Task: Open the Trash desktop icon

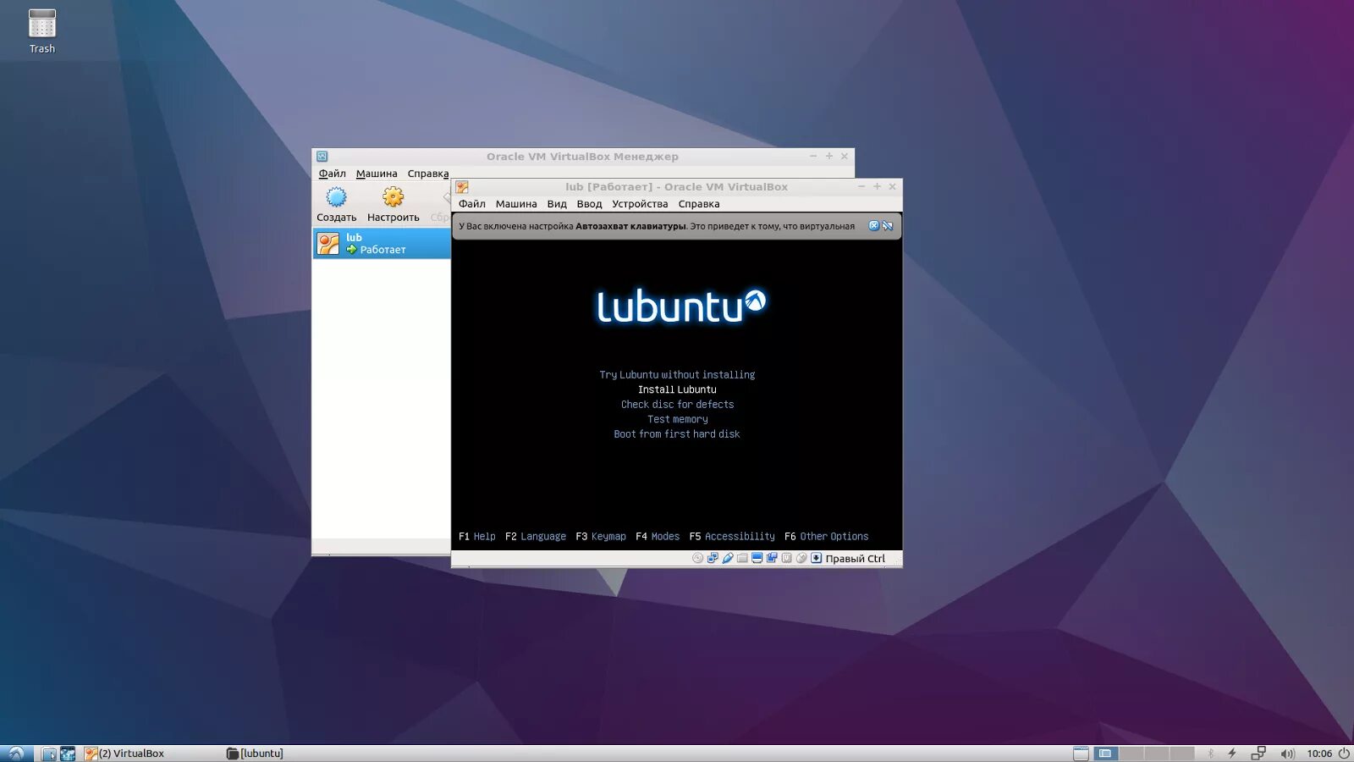Action: pyautogui.click(x=42, y=31)
